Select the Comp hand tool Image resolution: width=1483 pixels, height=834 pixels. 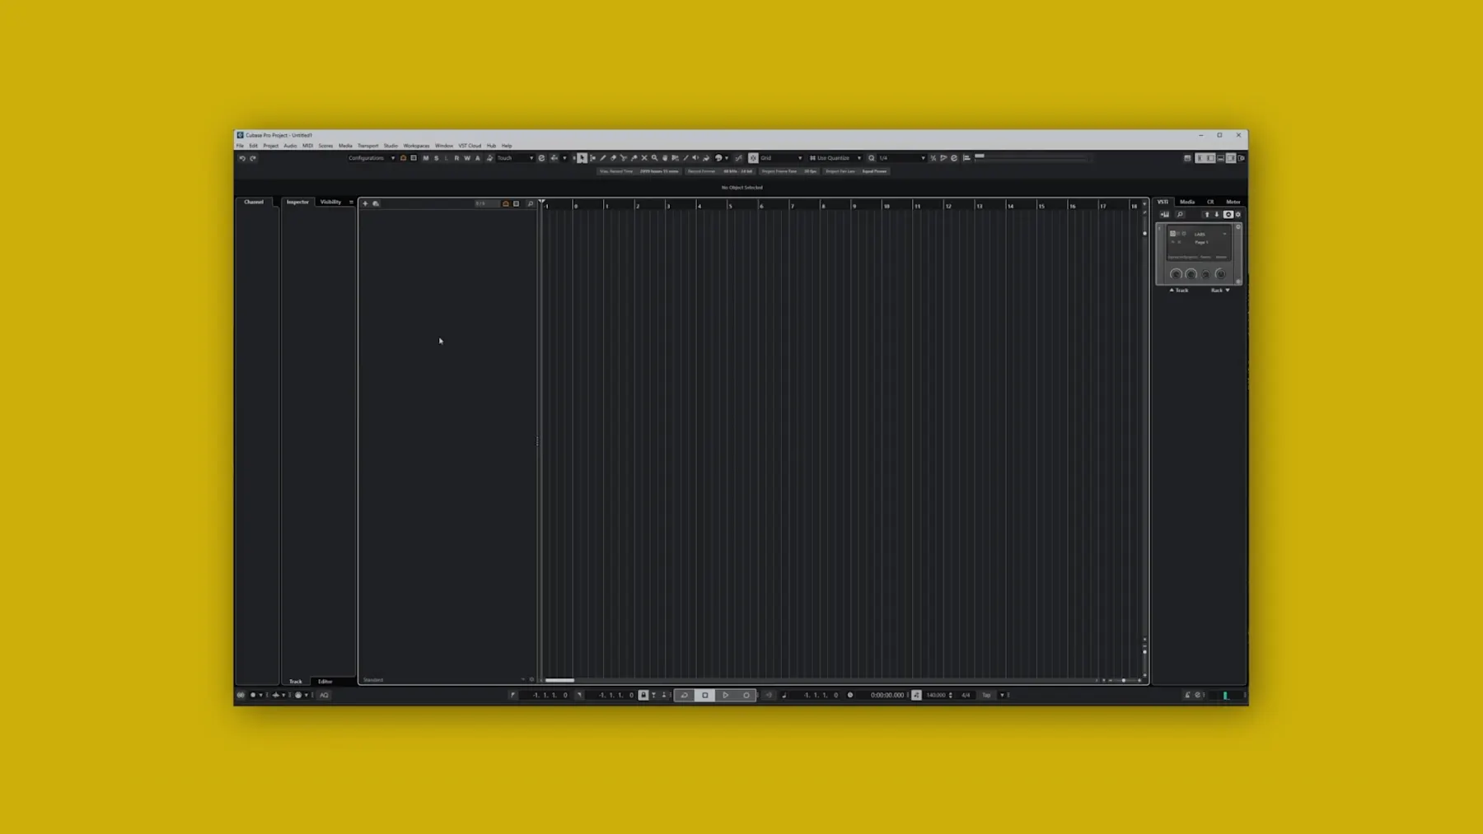pos(665,158)
